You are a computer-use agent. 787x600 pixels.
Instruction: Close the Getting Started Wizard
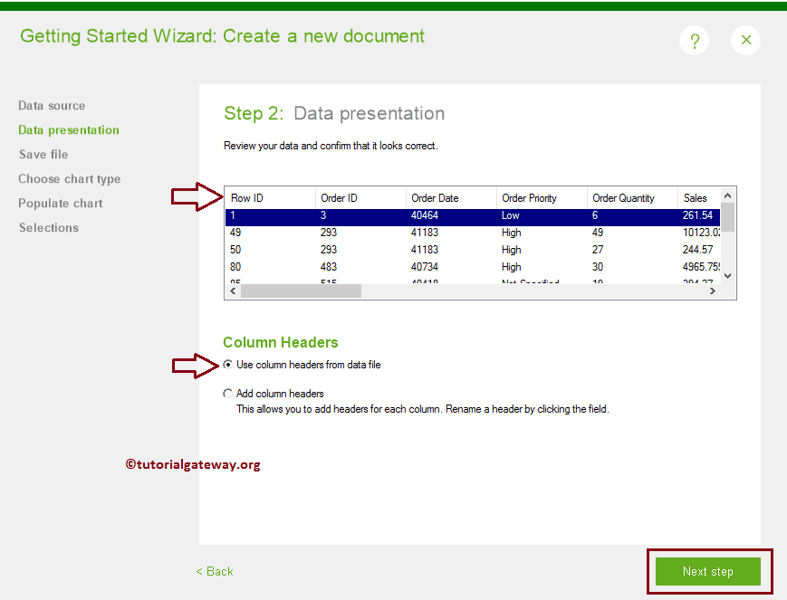(745, 40)
